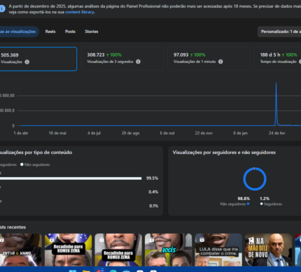Click the 4 de jul axis label
The width and height of the screenshot is (301, 272).
[94, 134]
